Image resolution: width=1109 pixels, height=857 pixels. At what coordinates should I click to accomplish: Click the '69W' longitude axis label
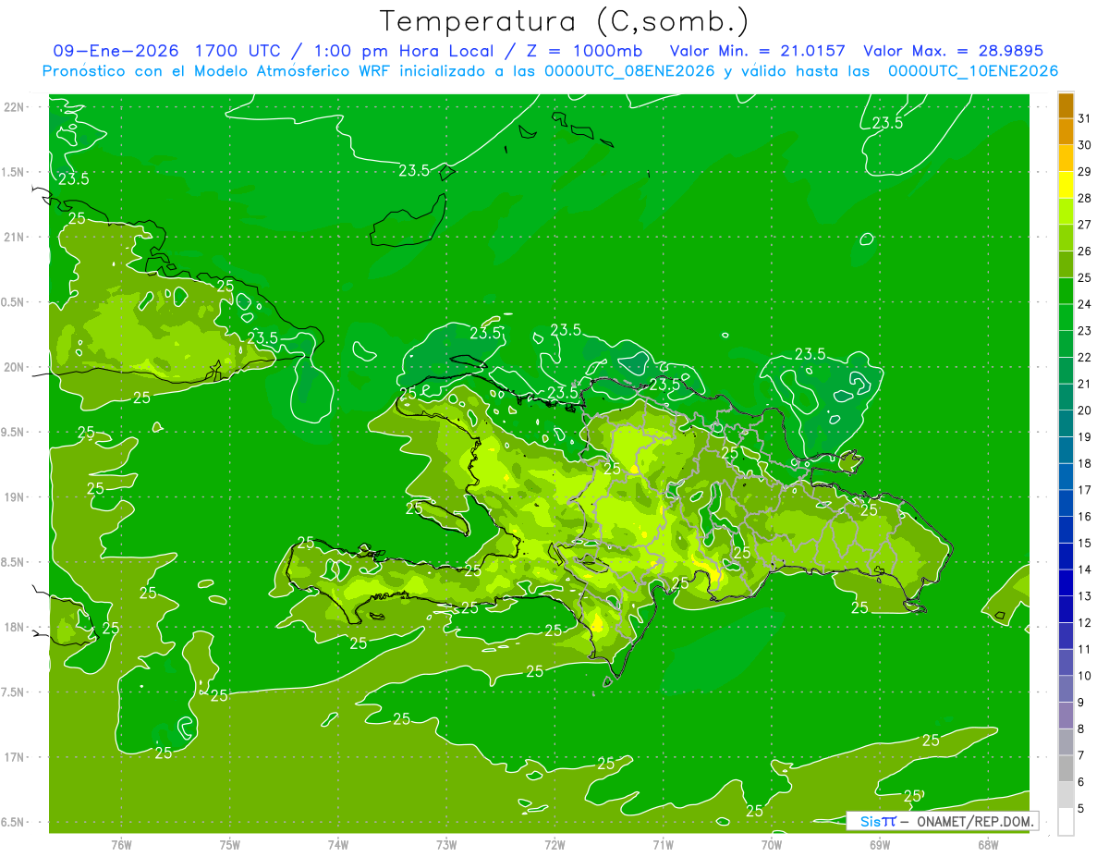click(880, 844)
